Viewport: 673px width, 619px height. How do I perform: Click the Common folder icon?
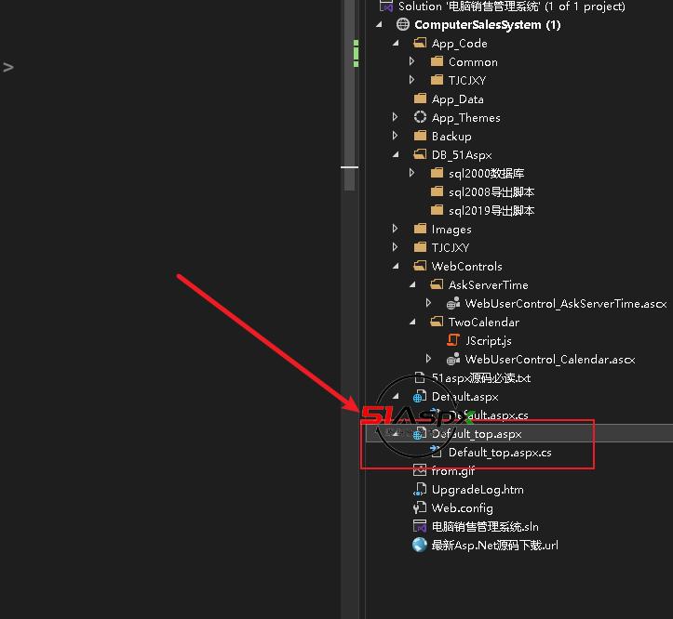coord(437,61)
